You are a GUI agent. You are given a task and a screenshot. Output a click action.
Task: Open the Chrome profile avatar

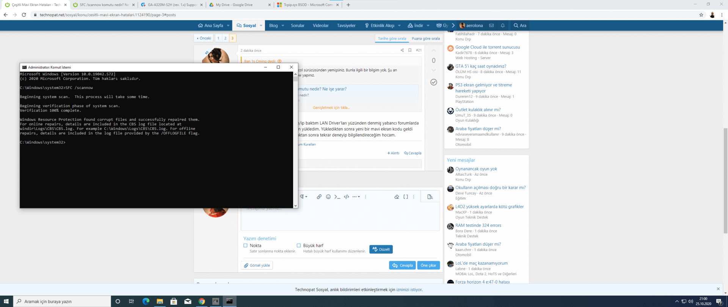tap(712, 15)
